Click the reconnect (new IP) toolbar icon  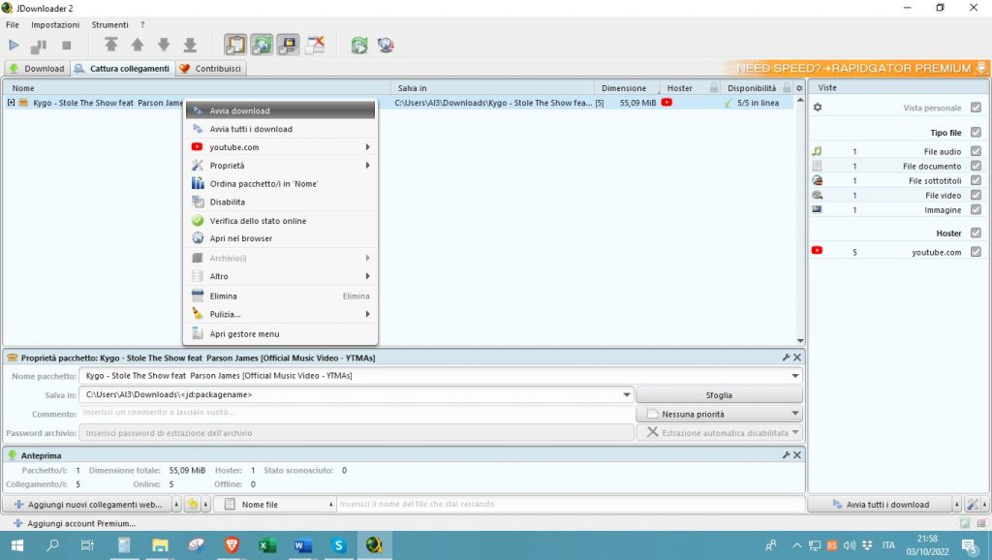click(x=359, y=45)
